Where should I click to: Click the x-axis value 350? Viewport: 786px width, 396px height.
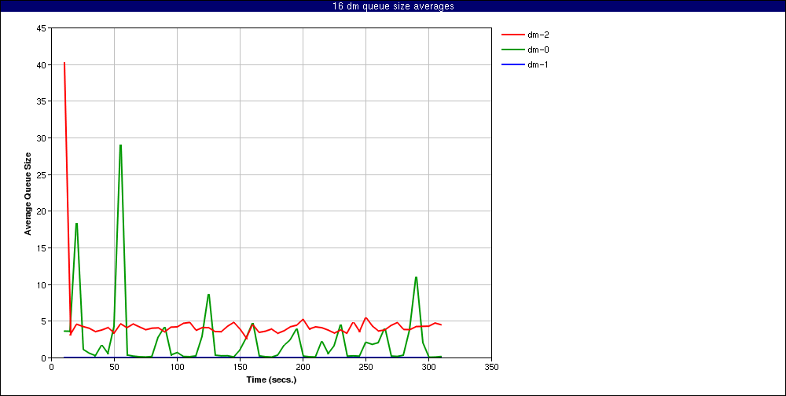tap(492, 367)
